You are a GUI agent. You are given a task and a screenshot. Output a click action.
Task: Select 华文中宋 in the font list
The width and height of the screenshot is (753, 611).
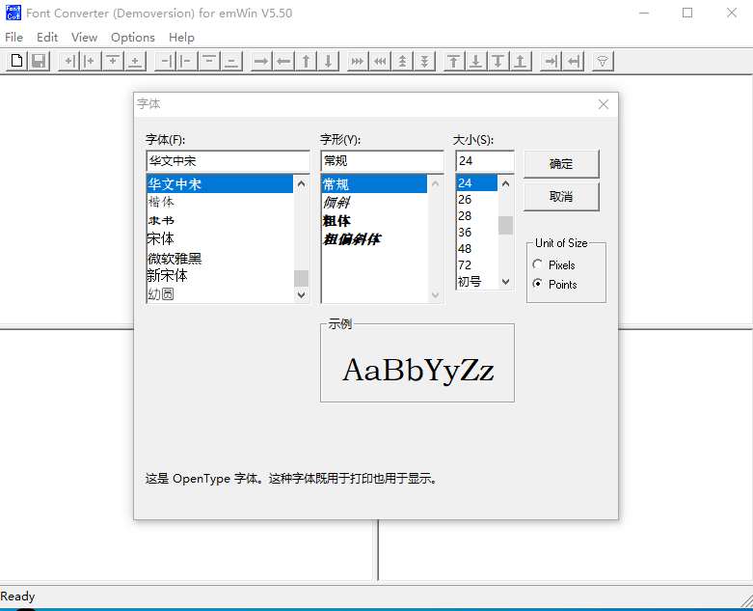tap(220, 184)
